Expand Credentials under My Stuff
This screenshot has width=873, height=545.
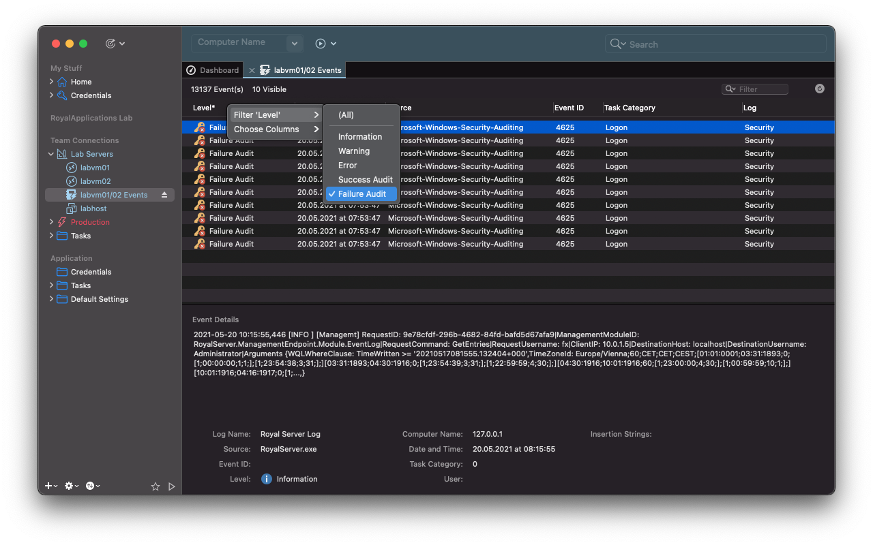coord(52,95)
